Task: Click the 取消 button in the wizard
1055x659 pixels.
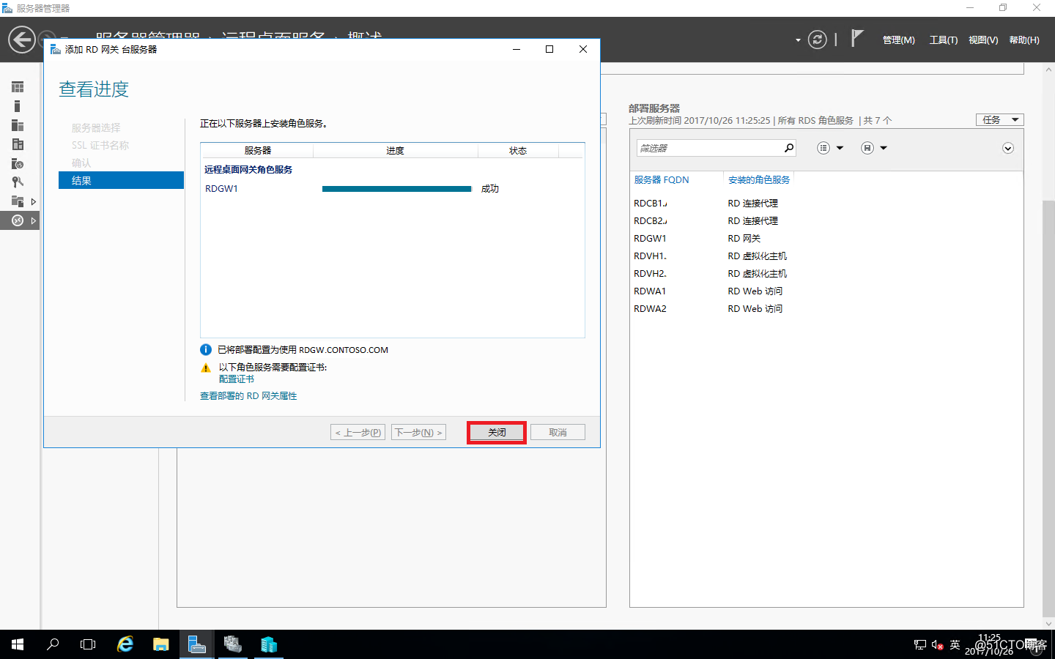Action: 558,433
